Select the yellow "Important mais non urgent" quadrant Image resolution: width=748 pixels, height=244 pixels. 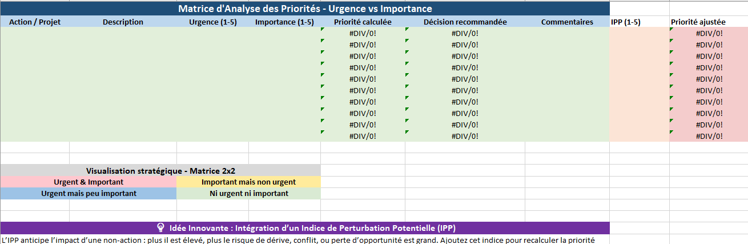click(248, 182)
